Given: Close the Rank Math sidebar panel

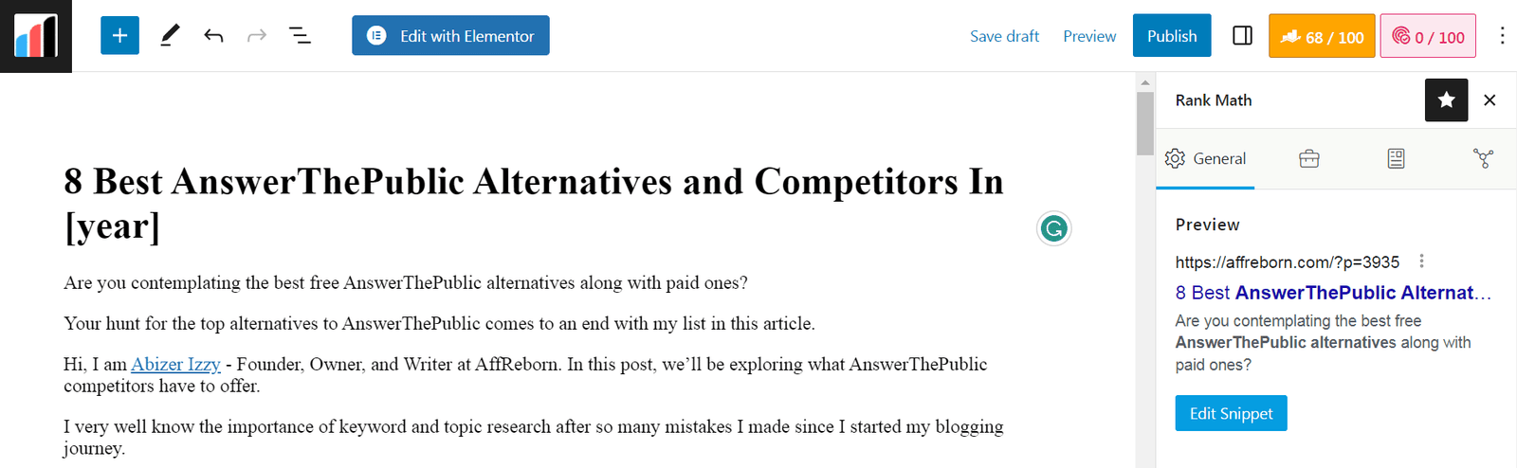Looking at the screenshot, I should 1490,100.
